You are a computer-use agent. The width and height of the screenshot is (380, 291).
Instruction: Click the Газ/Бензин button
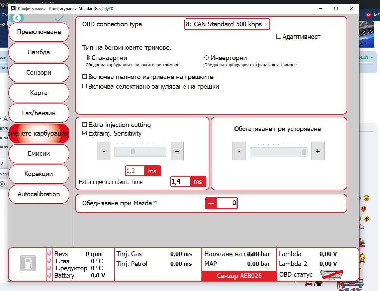click(39, 113)
